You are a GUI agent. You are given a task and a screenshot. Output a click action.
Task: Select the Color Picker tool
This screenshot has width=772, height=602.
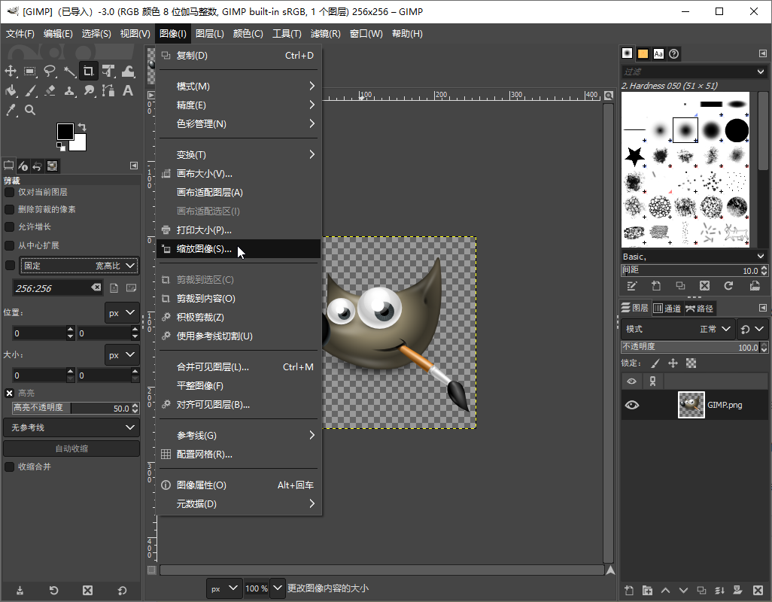pos(11,108)
